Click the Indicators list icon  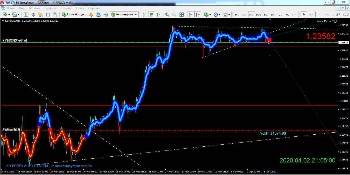click(x=206, y=15)
